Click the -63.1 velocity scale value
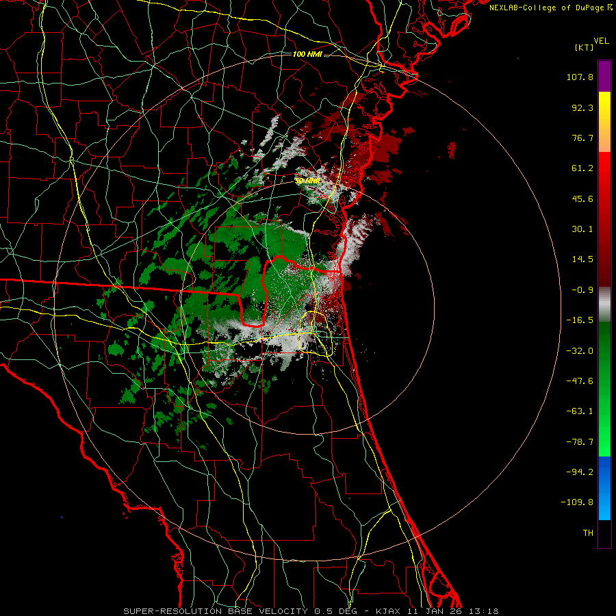 [580, 411]
